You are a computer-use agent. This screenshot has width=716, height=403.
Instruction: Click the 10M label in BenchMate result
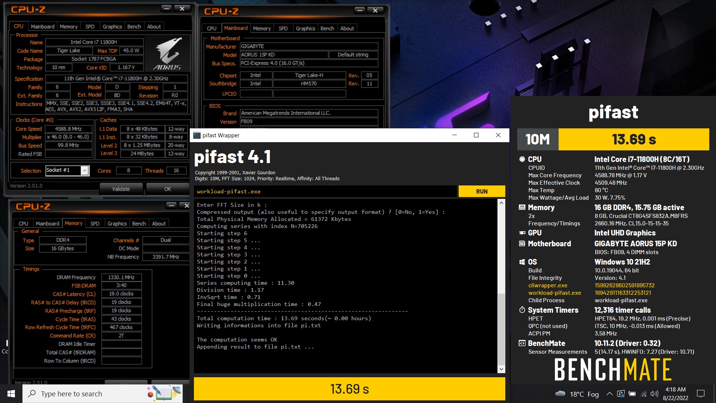click(537, 139)
